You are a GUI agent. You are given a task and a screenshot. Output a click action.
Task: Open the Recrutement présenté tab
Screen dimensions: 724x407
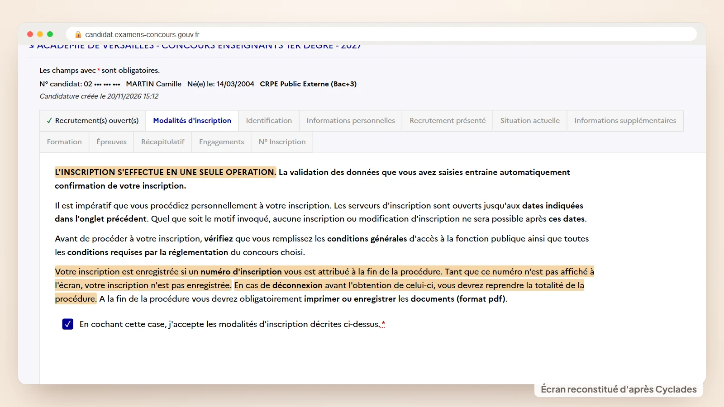coord(448,121)
